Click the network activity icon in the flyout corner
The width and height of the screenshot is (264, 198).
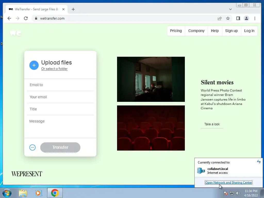pos(259,162)
